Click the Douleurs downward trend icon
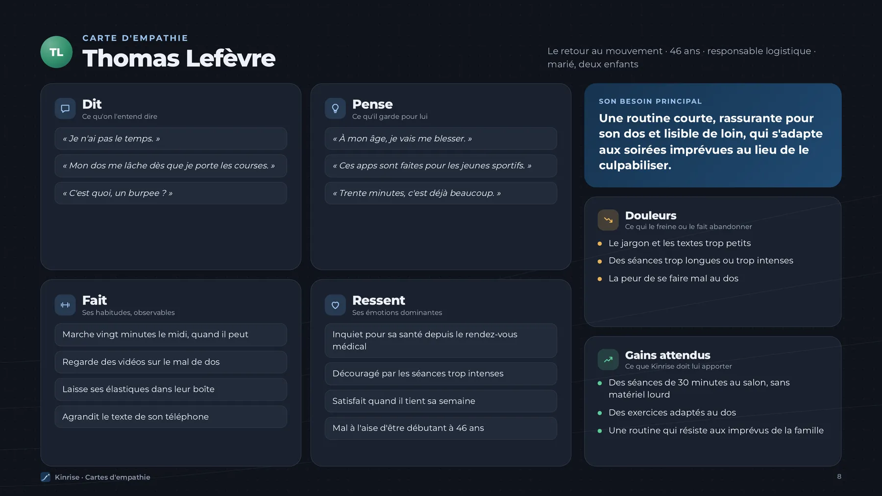The width and height of the screenshot is (882, 496). click(608, 220)
